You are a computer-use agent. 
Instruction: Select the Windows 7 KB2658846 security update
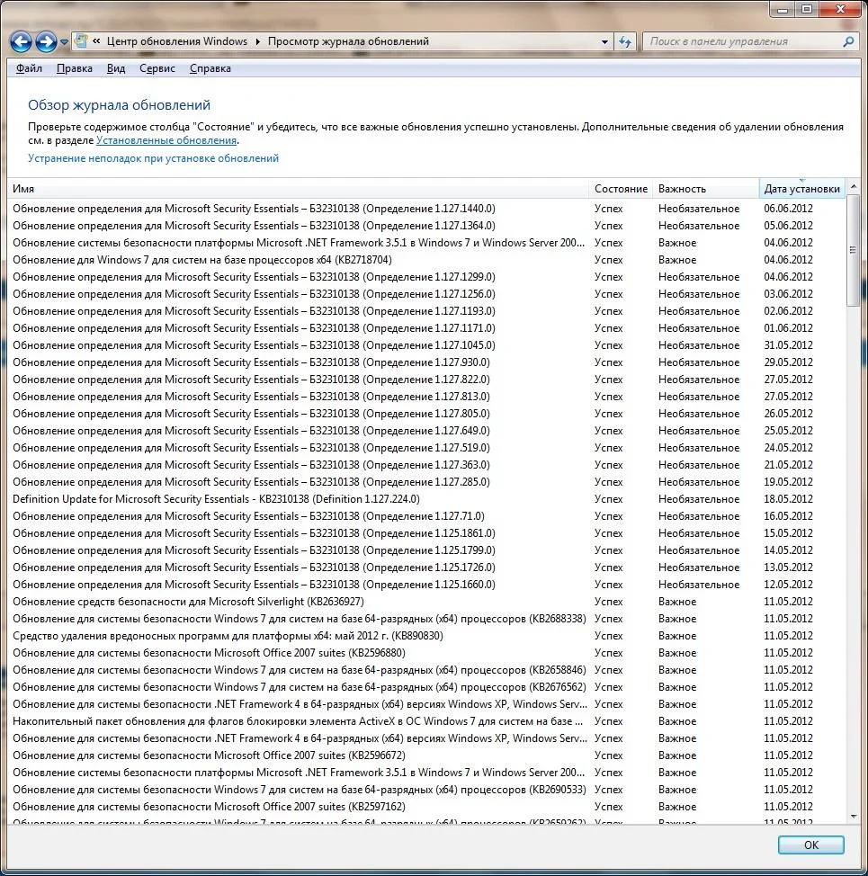[x=426, y=670]
